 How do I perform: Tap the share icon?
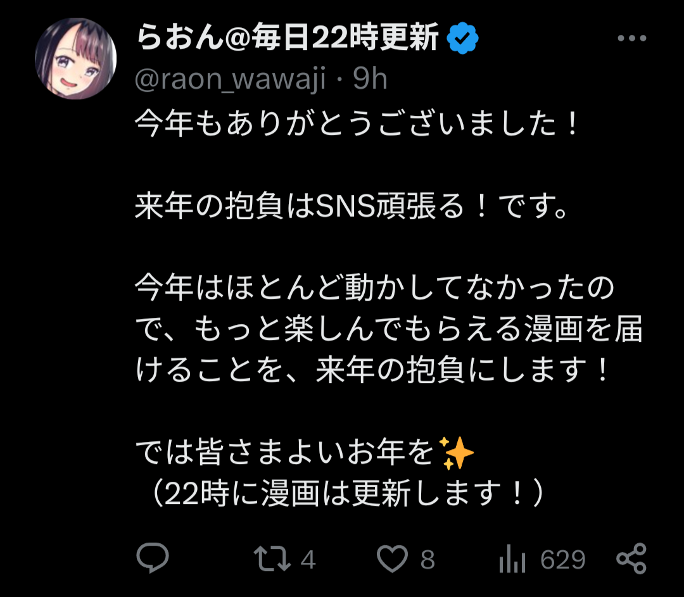click(x=631, y=558)
